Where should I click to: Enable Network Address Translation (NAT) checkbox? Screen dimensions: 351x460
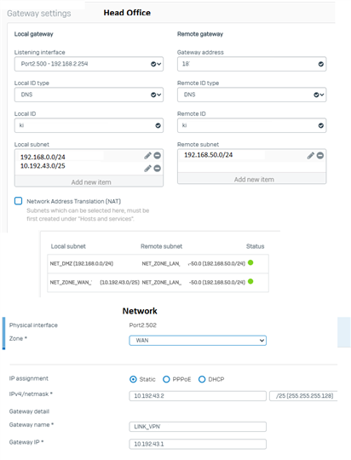(x=18, y=201)
